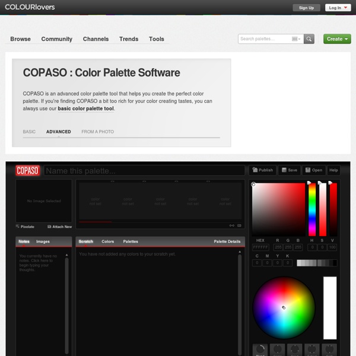
Task: Click the C cyan value field
Action: [x=257, y=263]
